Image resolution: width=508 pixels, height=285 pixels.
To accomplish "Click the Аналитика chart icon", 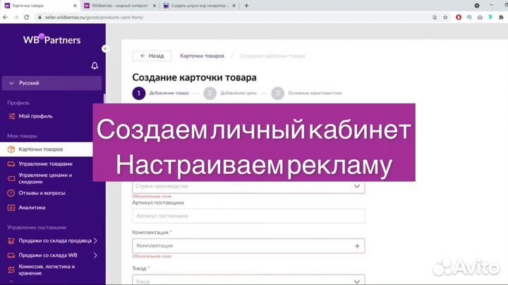I will [11, 208].
